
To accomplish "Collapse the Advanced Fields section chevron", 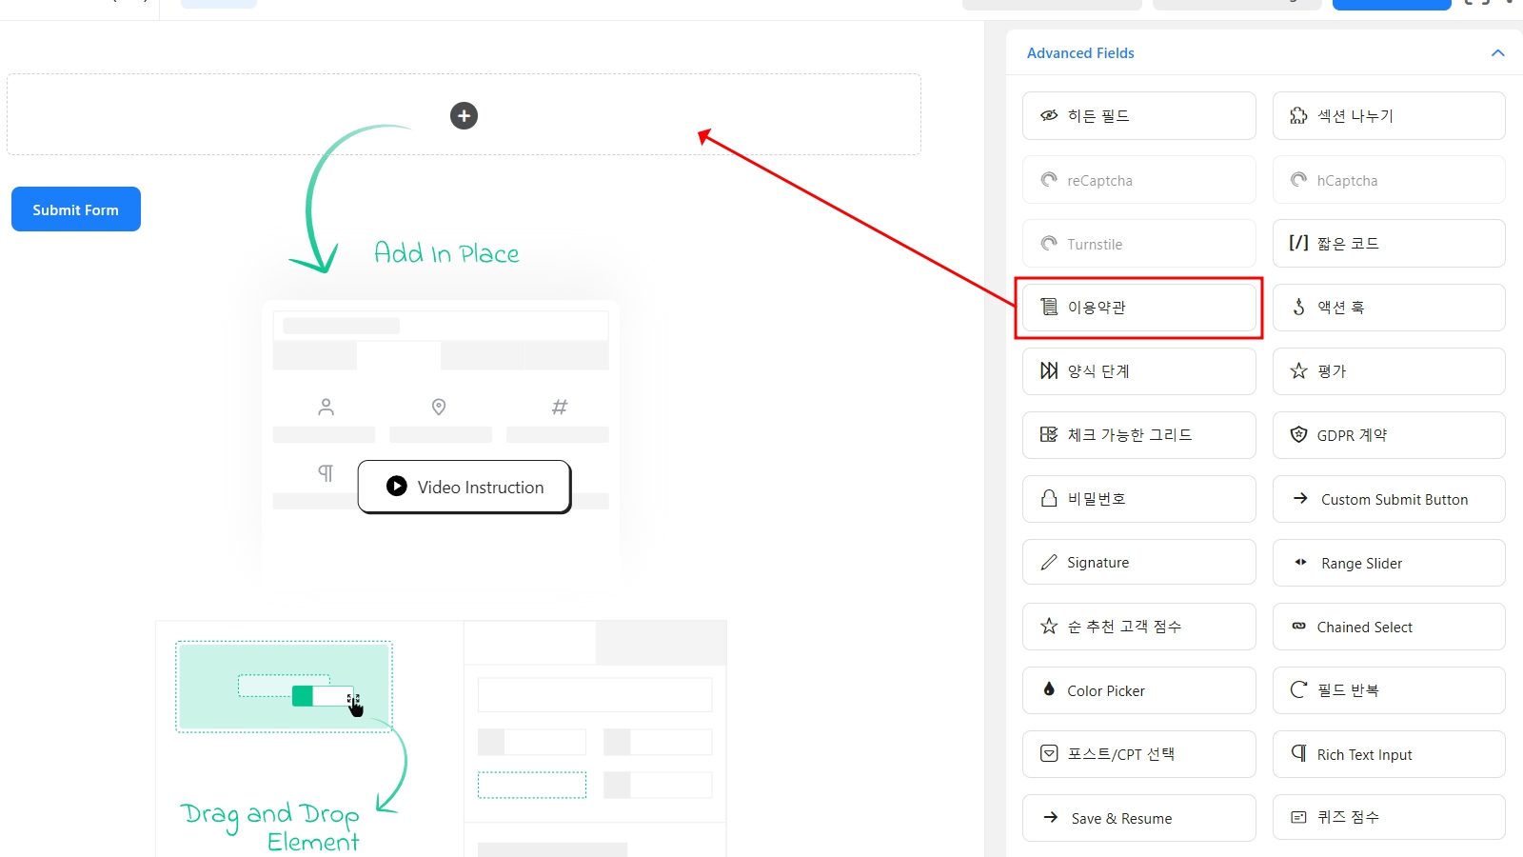I will click(x=1497, y=53).
